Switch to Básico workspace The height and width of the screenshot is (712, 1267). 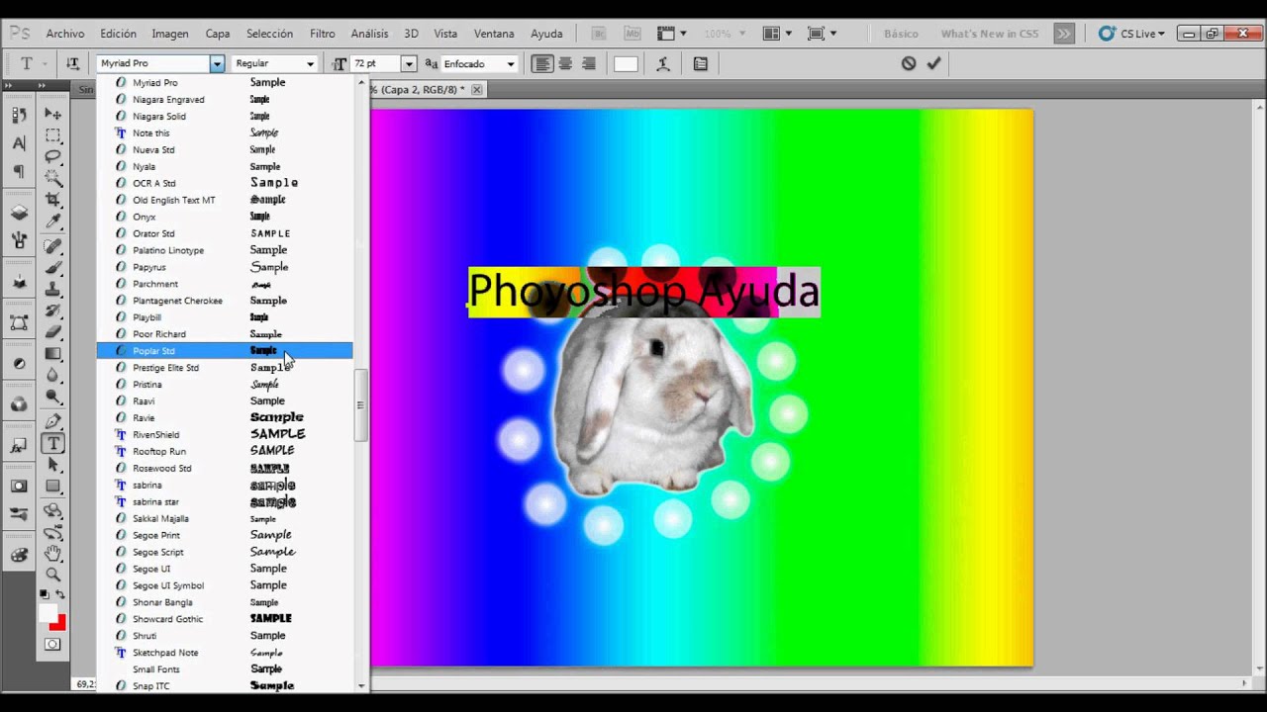(901, 34)
